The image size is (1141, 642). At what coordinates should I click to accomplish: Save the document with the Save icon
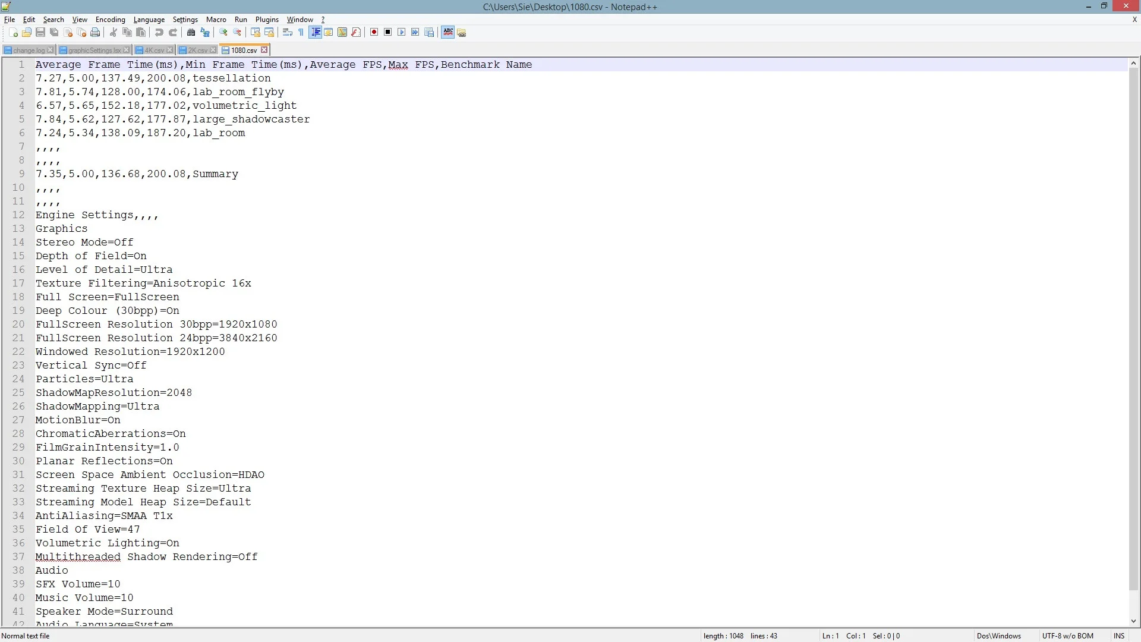point(40,32)
